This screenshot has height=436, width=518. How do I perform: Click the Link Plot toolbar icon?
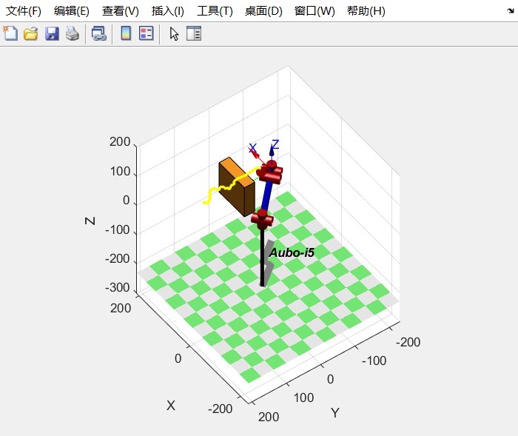pyautogui.click(x=98, y=33)
